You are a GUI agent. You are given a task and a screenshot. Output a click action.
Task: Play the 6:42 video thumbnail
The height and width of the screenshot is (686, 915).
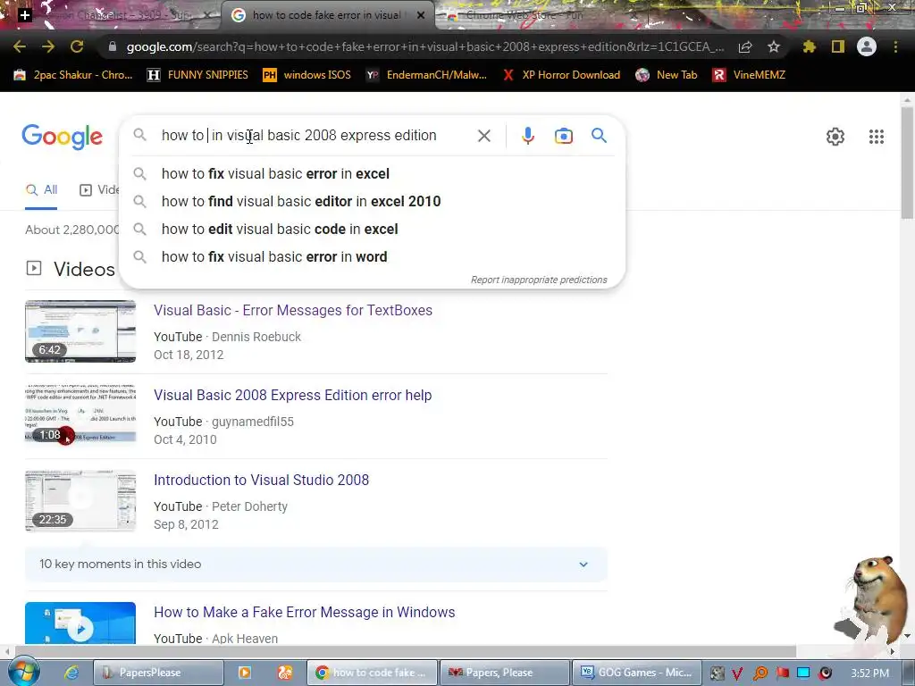click(80, 331)
